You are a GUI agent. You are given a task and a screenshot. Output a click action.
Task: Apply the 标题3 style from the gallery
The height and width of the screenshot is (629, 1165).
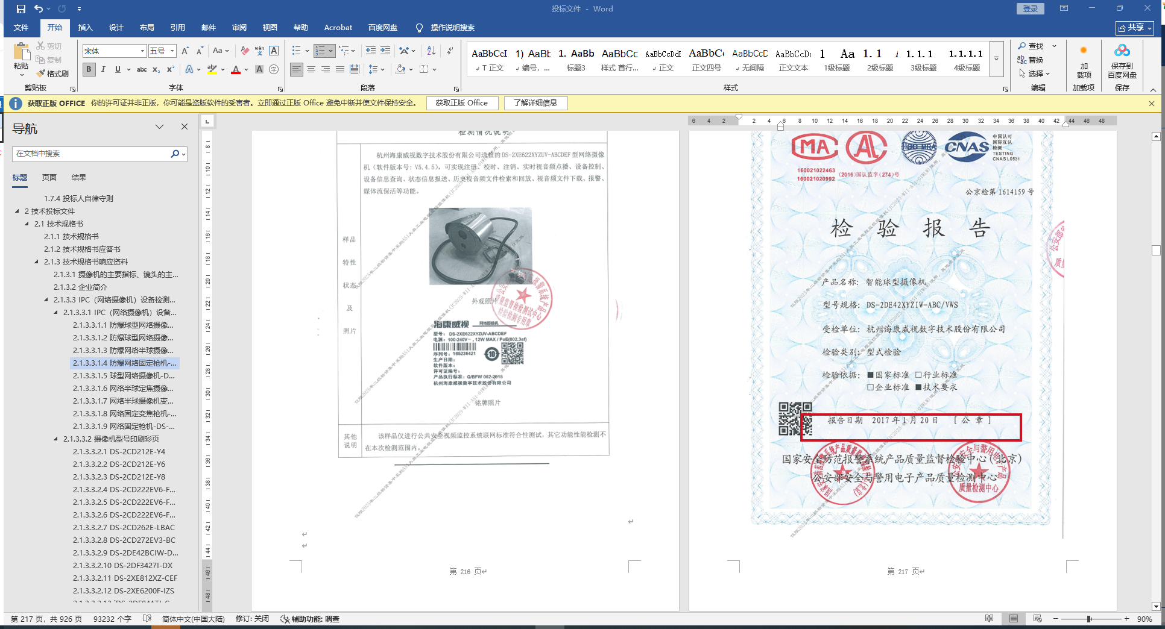(x=576, y=59)
